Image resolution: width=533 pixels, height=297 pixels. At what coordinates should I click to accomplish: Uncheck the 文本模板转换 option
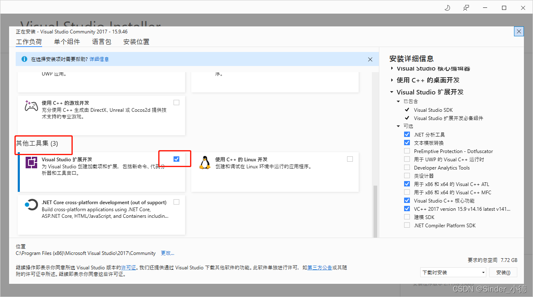click(x=407, y=143)
